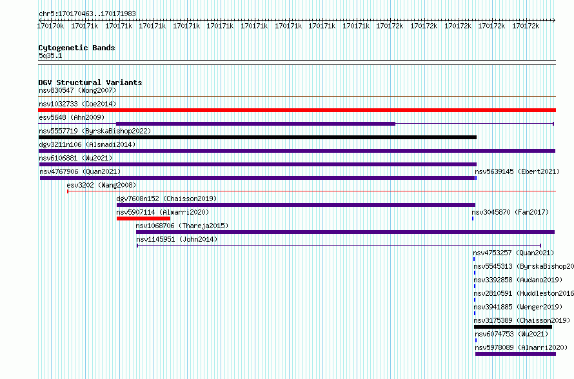The width and height of the screenshot is (574, 379).
Task: Select the short red nsv5907114 bar
Action: [143, 219]
